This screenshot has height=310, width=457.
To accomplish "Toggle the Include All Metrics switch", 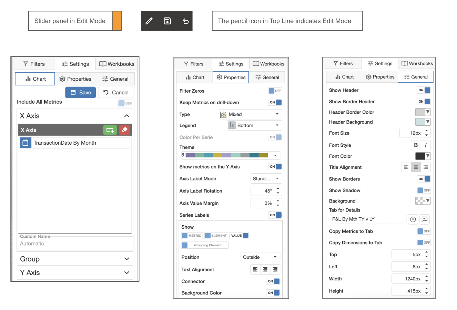I will coord(125,103).
